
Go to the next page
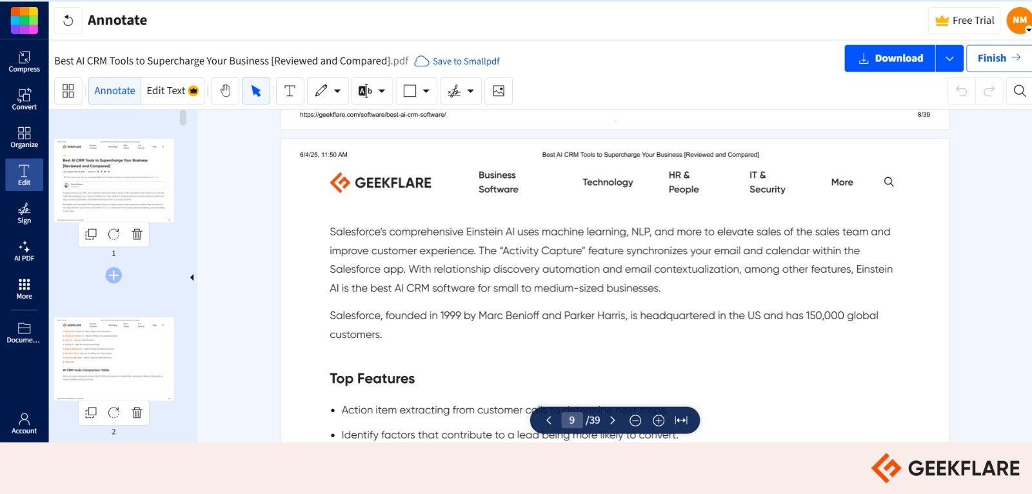pos(613,420)
